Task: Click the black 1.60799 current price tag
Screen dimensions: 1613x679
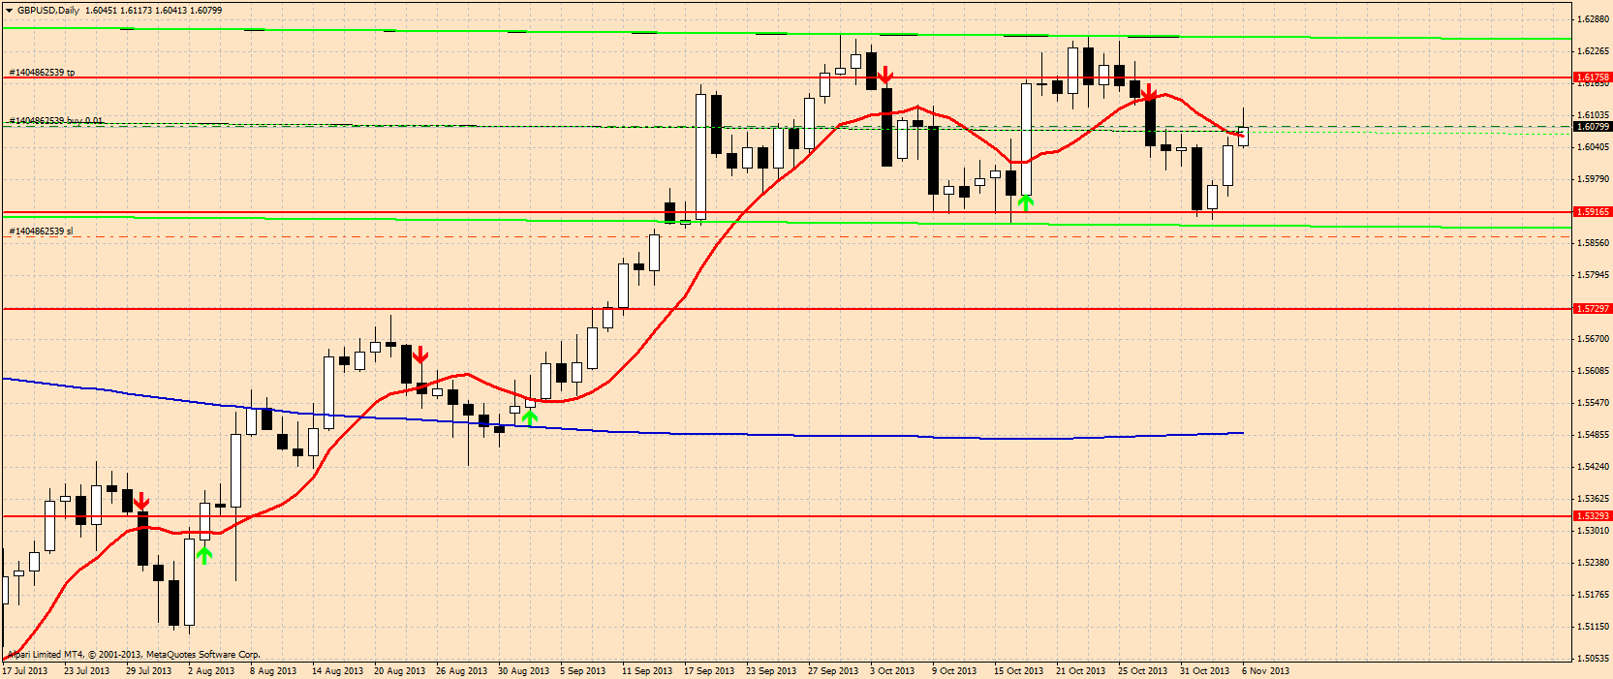Action: tap(1593, 127)
